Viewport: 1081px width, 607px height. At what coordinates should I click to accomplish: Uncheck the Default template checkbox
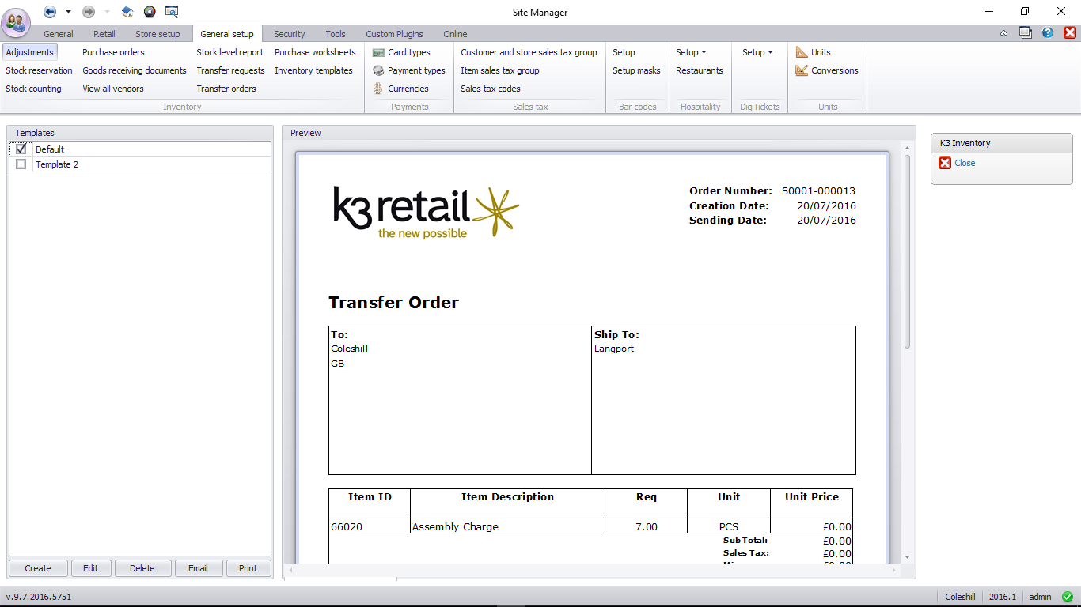21,149
